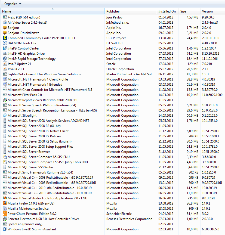The height and width of the screenshot is (235, 225).
Task: Sort by Size column header
Action: point(189,11)
